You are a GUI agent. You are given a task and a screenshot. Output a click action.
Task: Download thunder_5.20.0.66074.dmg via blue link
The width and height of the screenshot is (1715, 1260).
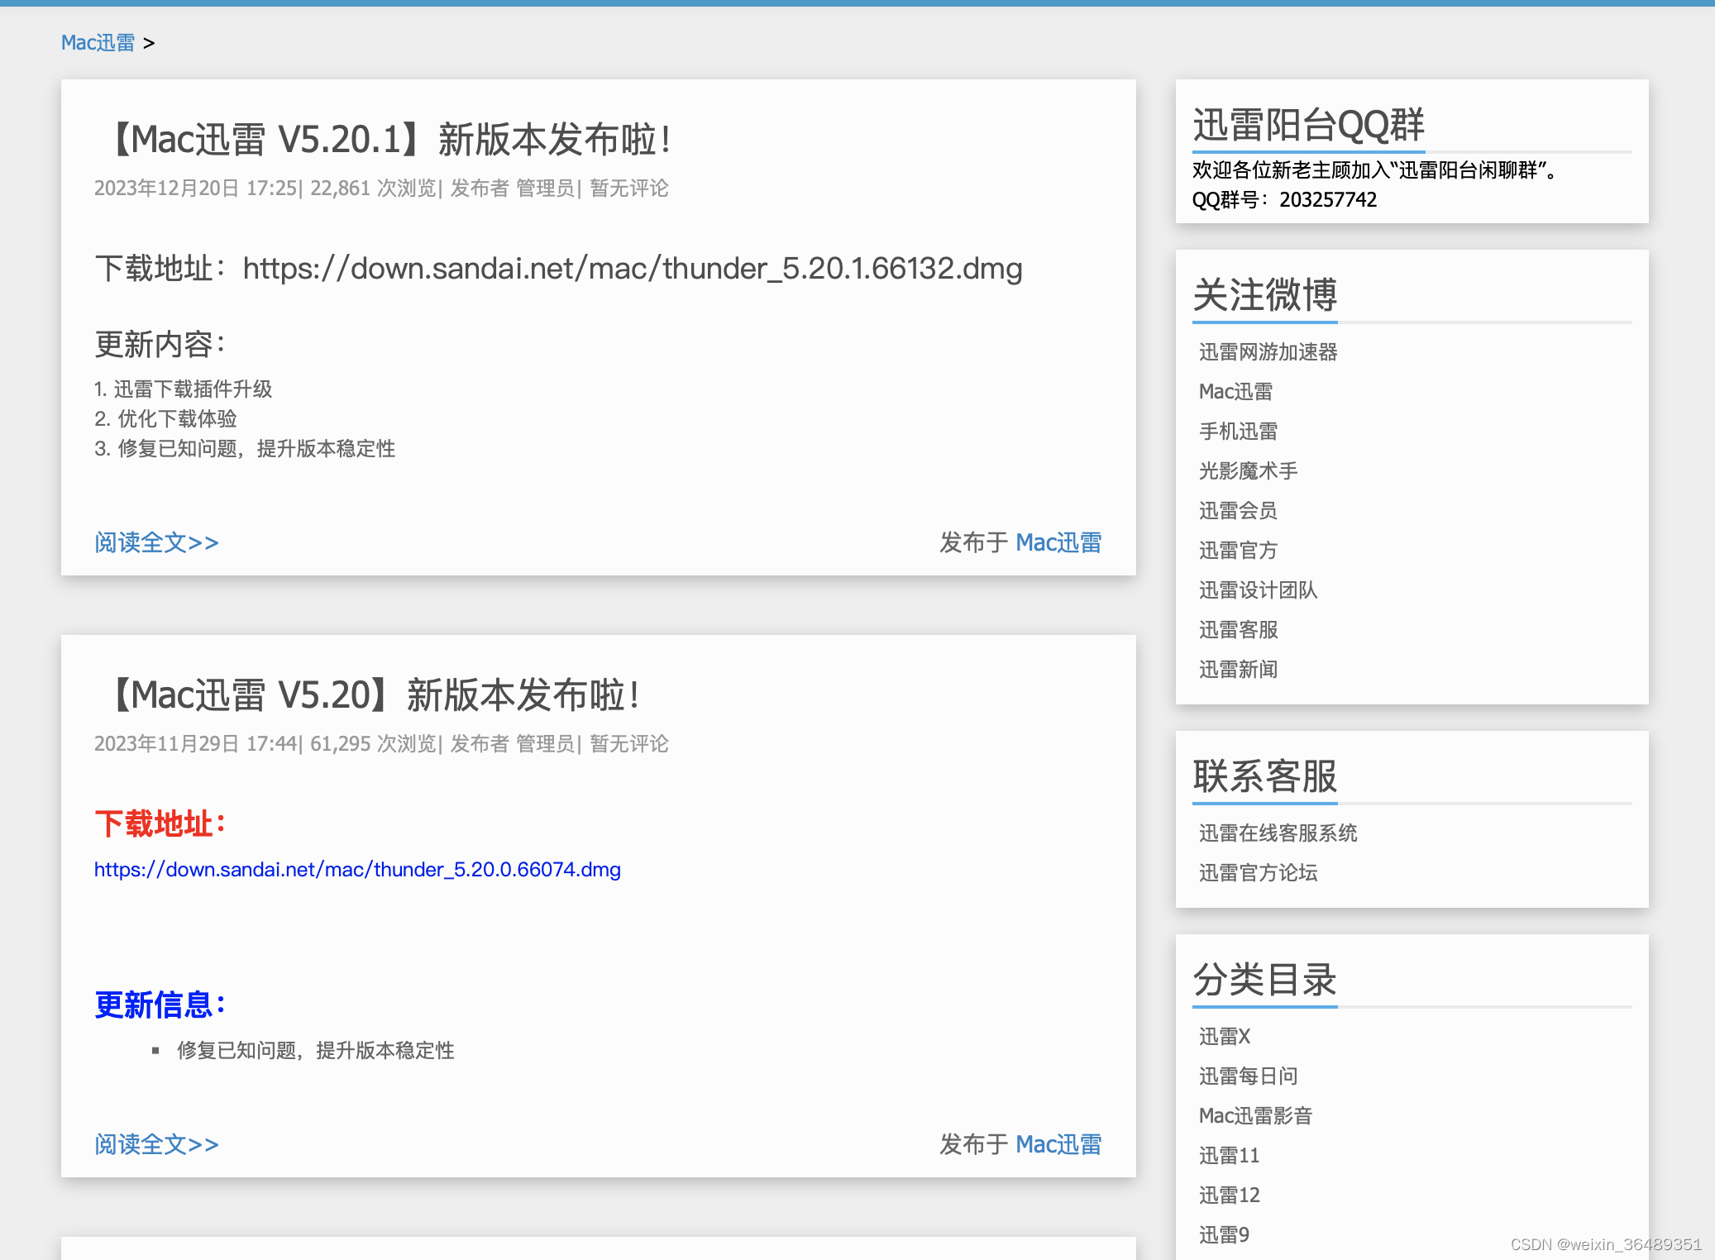click(x=357, y=870)
